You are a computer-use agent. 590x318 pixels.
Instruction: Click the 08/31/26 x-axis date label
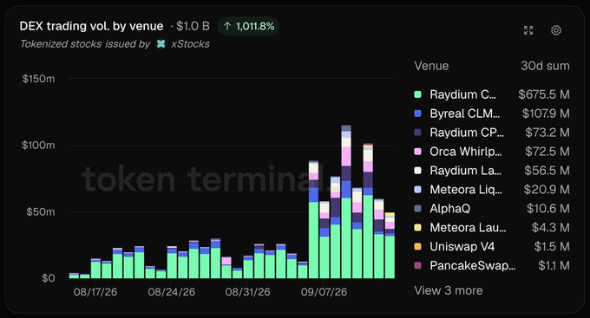(x=247, y=292)
